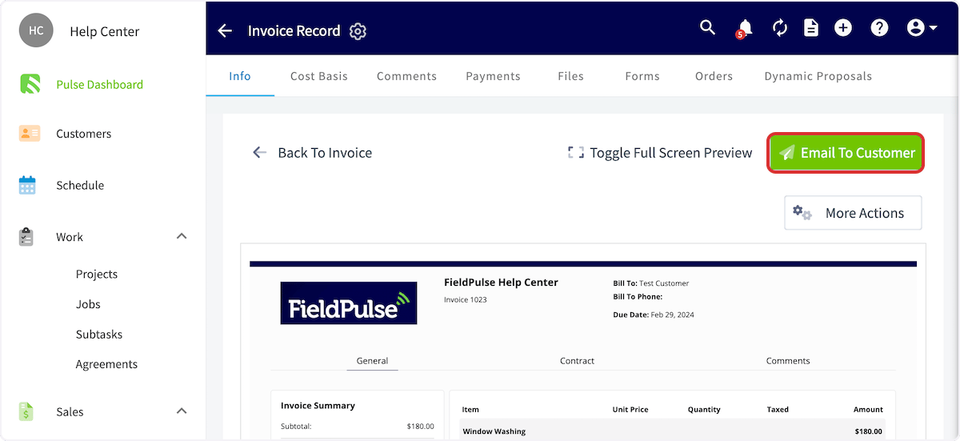This screenshot has height=441, width=960.
Task: Open the Dynamic Proposals tab
Action: click(x=818, y=76)
